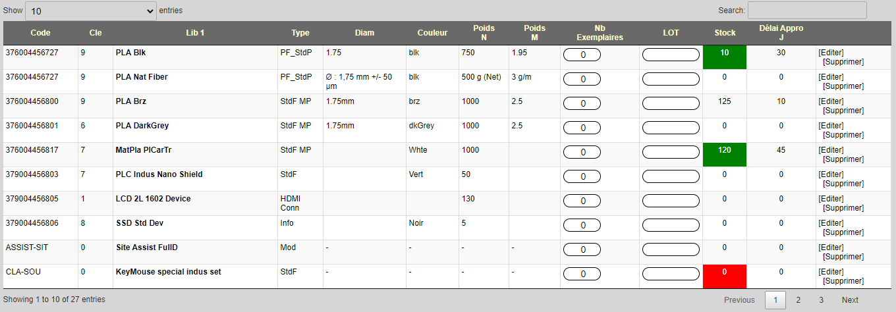Edit the PLA Blk row

coord(831,53)
